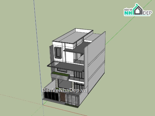The height and width of the screenshot is (116, 155).
Task: Select the framed window on upper floor
Action: tap(58, 53)
